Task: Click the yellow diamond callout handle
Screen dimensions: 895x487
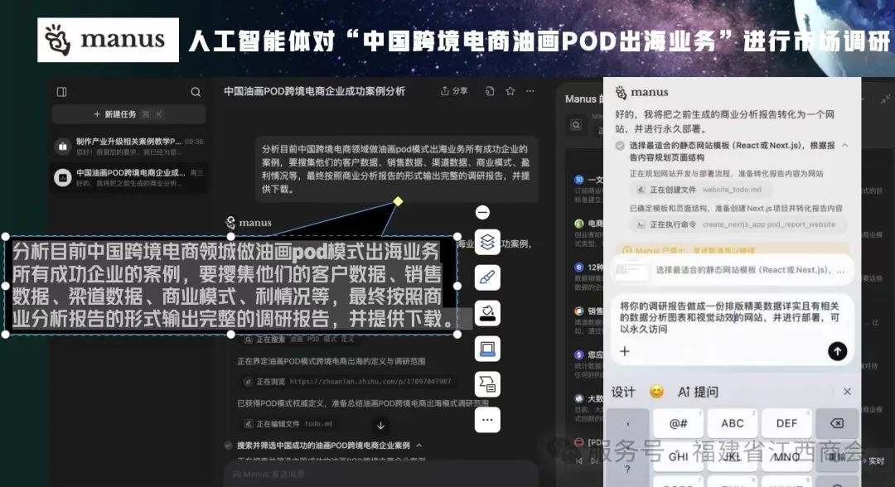Action: [x=398, y=201]
